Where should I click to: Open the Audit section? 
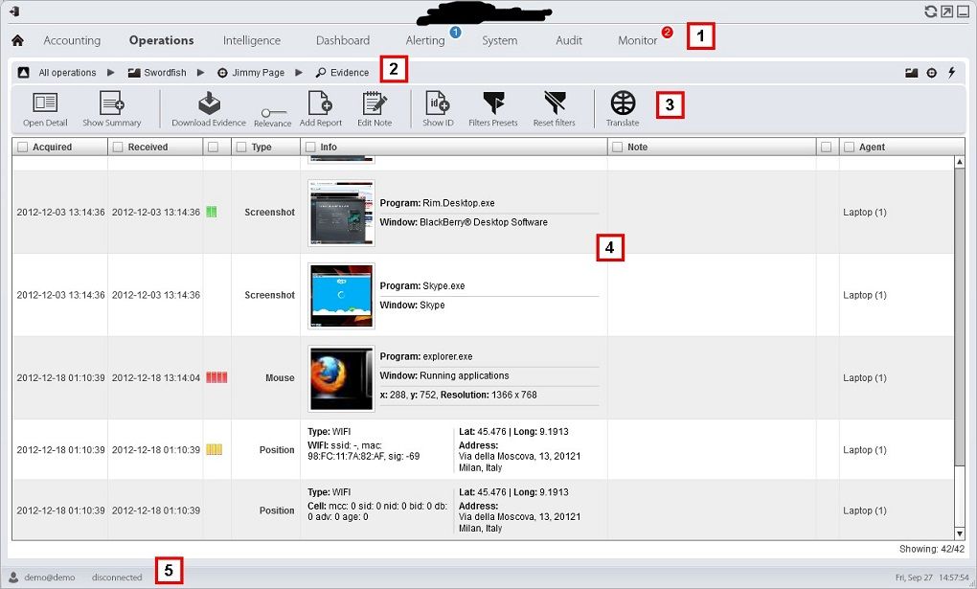pos(569,40)
